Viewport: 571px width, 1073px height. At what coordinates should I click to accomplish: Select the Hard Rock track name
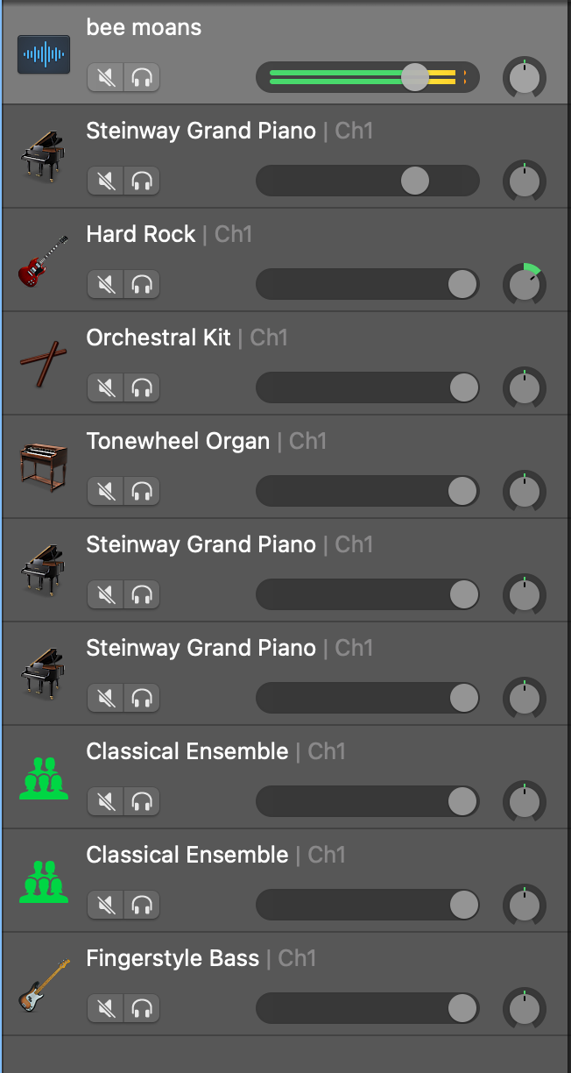(x=141, y=234)
